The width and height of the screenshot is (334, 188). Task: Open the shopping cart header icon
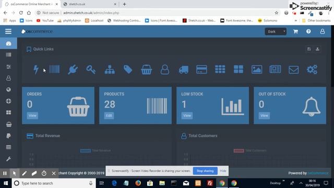coord(295,31)
